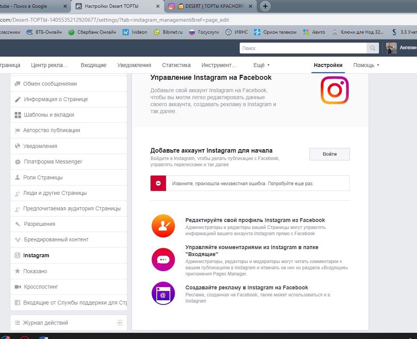Image resolution: width=417 pixels, height=339 pixels.
Task: Open the Ключи для Нод 32 bookmark
Action: coord(358,32)
